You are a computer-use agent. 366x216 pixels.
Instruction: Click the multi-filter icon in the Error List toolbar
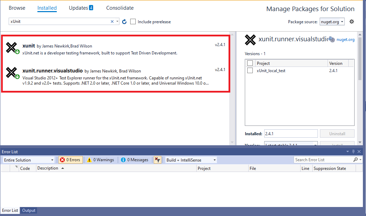click(x=158, y=159)
